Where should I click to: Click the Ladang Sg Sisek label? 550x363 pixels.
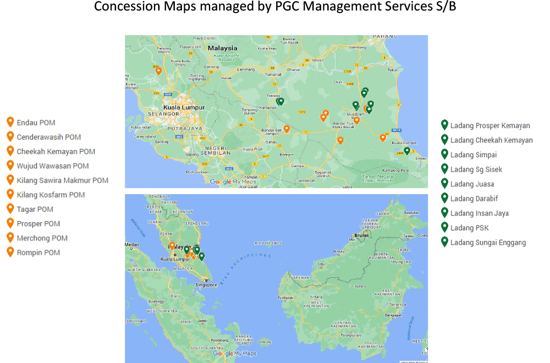point(476,169)
